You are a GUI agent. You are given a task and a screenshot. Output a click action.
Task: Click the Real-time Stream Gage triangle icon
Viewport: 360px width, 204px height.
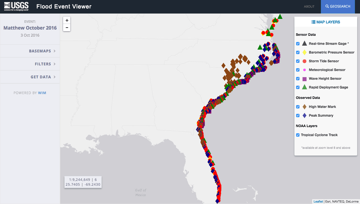[304, 43]
